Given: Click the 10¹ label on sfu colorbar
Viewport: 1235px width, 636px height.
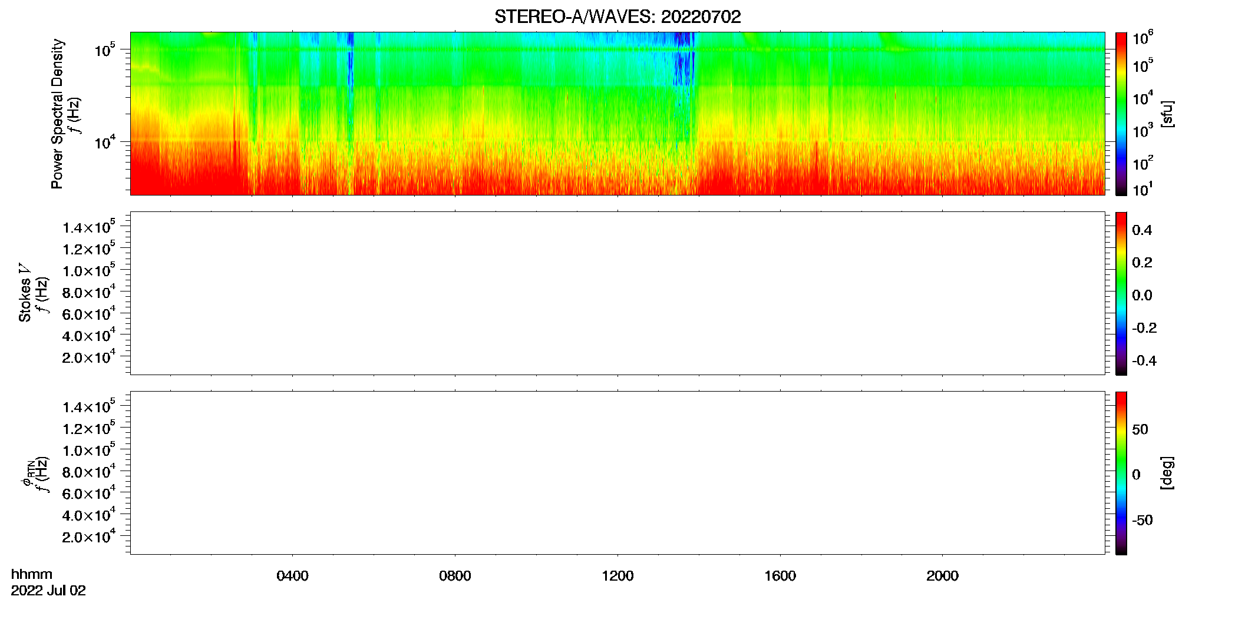Looking at the screenshot, I should [x=1143, y=189].
